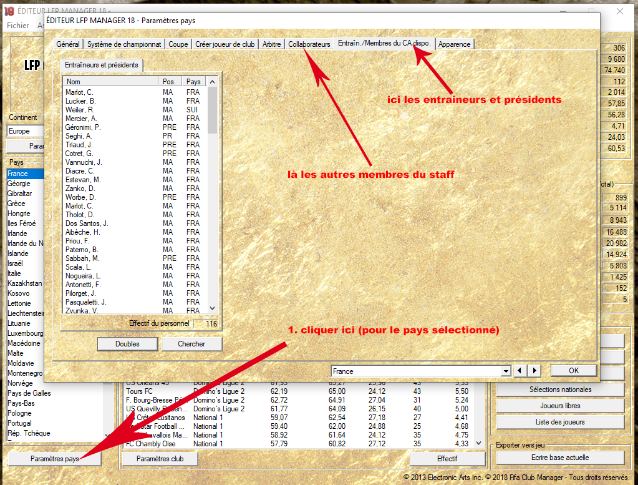Open the France country dropdown
The height and width of the screenshot is (485, 638).
[506, 371]
